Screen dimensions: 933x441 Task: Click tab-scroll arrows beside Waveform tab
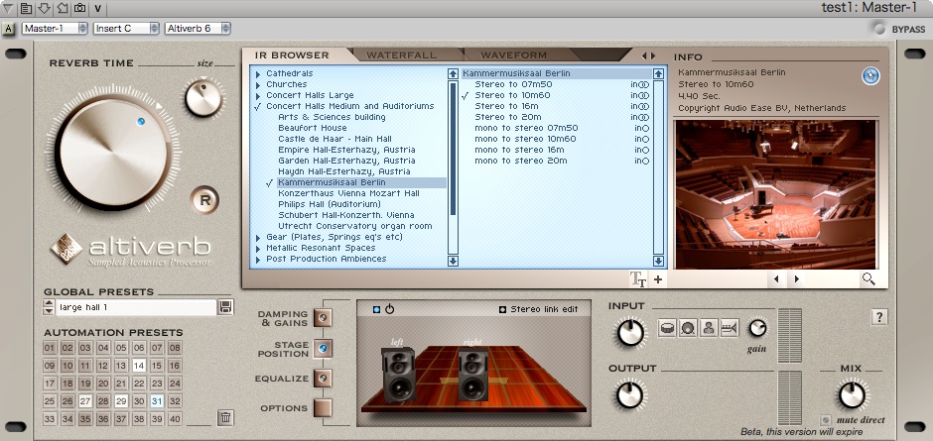[x=648, y=55]
